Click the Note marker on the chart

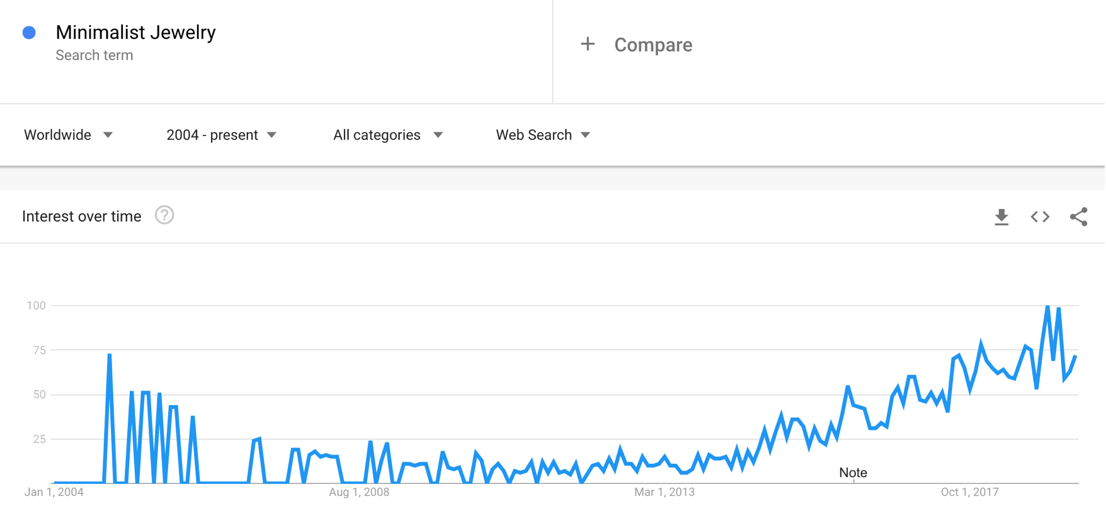point(853,473)
